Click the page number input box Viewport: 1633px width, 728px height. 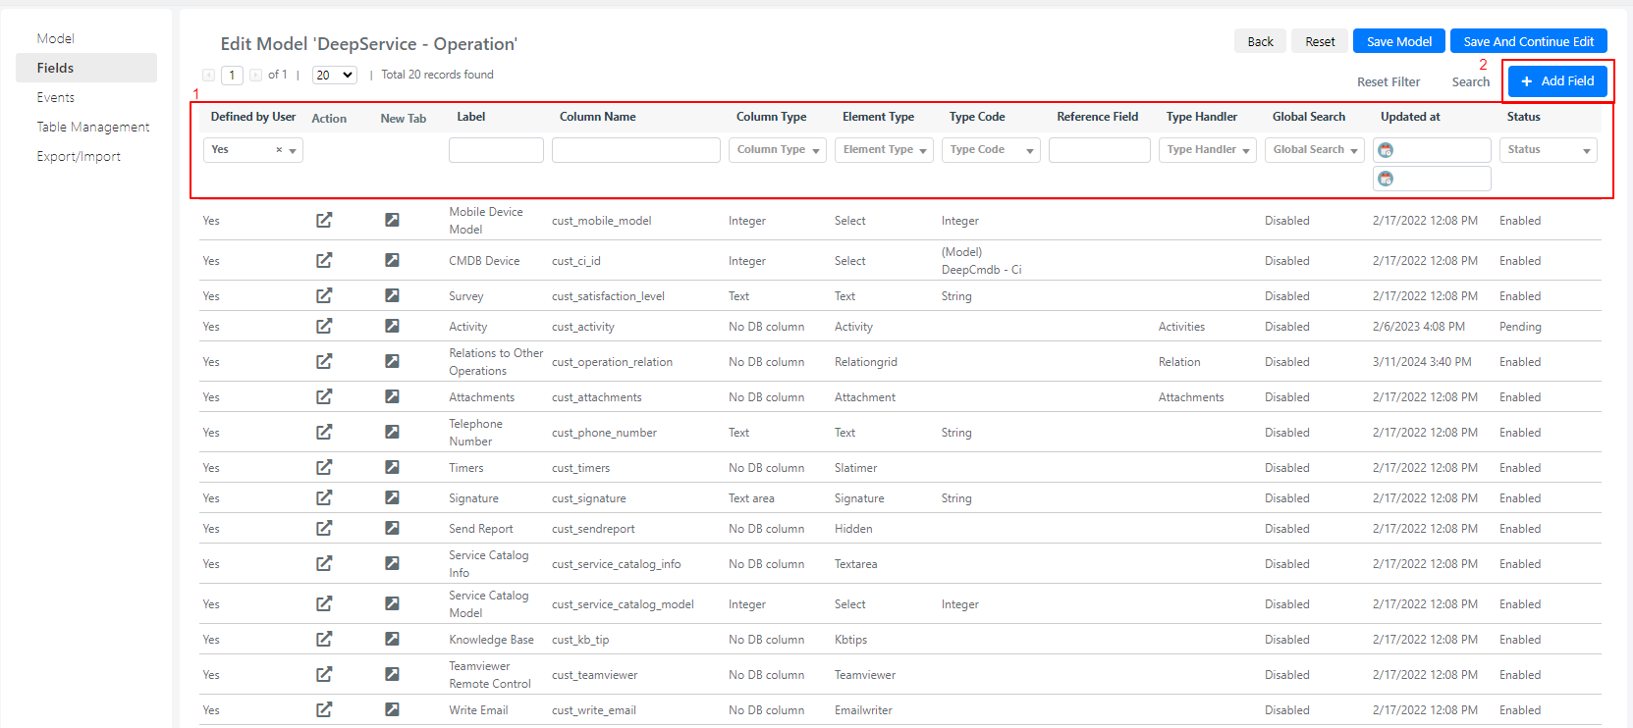232,75
